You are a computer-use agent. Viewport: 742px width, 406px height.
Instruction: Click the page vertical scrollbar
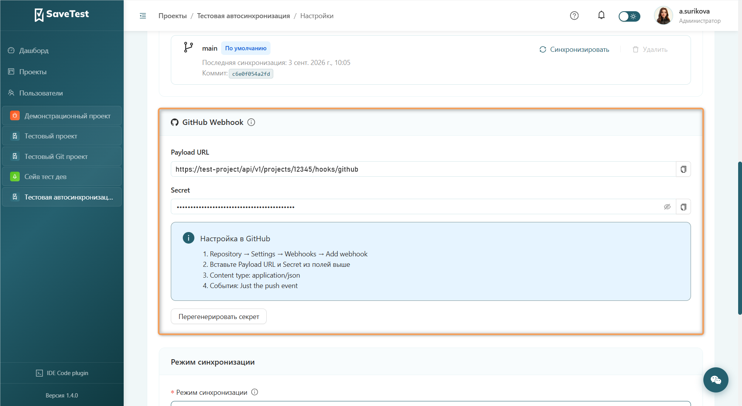coord(740,238)
